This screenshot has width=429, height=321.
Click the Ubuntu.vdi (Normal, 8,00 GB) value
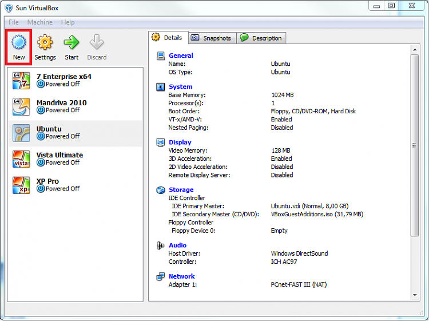click(309, 206)
